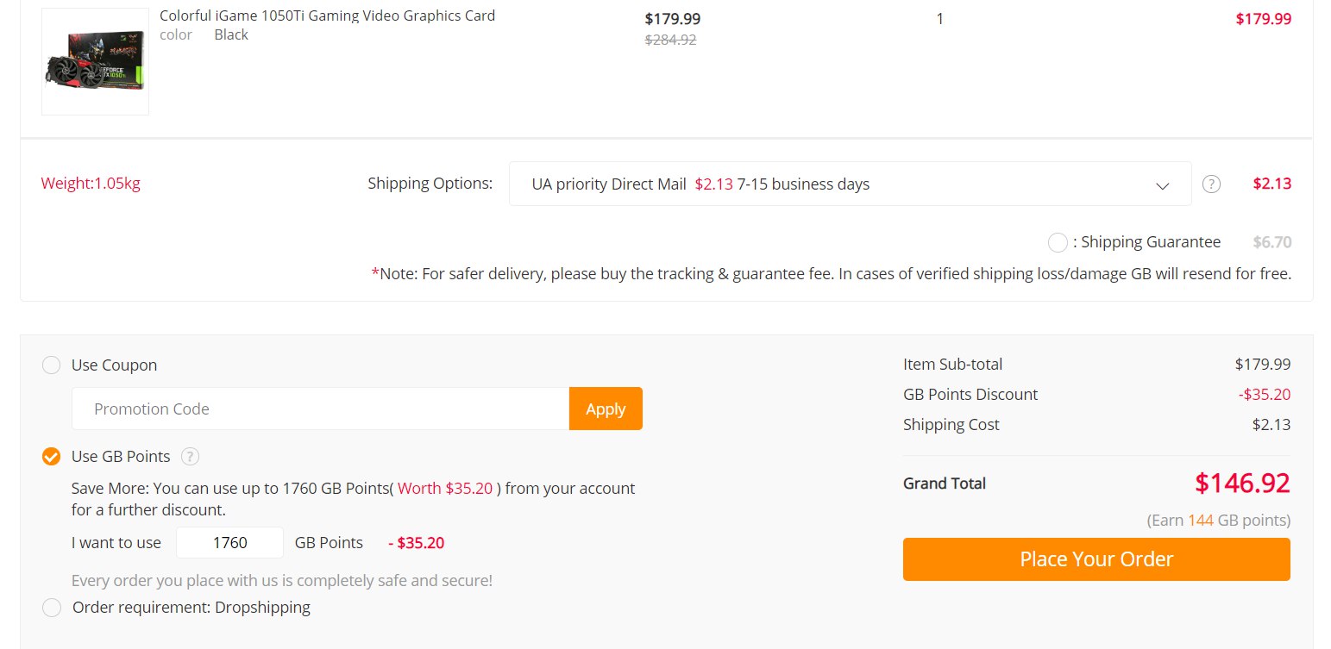Select the Use Coupon radio button
Image resolution: width=1331 pixels, height=649 pixels.
click(x=52, y=365)
